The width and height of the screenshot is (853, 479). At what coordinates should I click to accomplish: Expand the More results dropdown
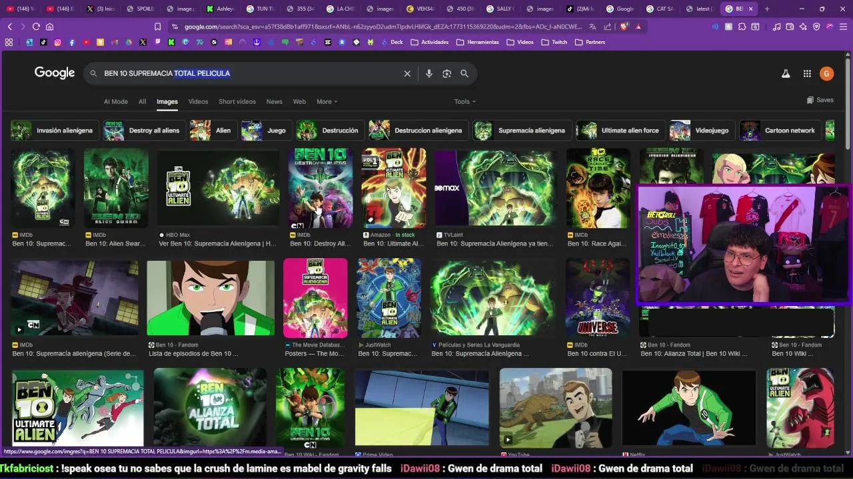click(327, 102)
